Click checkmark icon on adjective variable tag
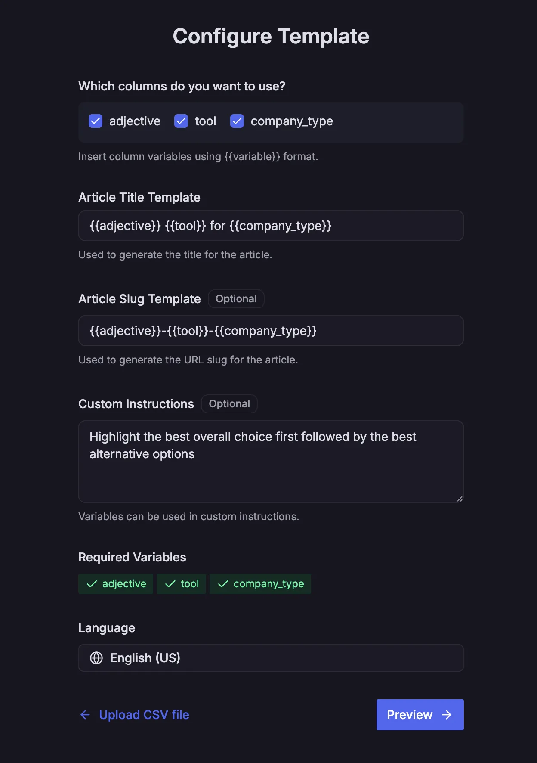Screen dimensions: 537x763 point(92,584)
